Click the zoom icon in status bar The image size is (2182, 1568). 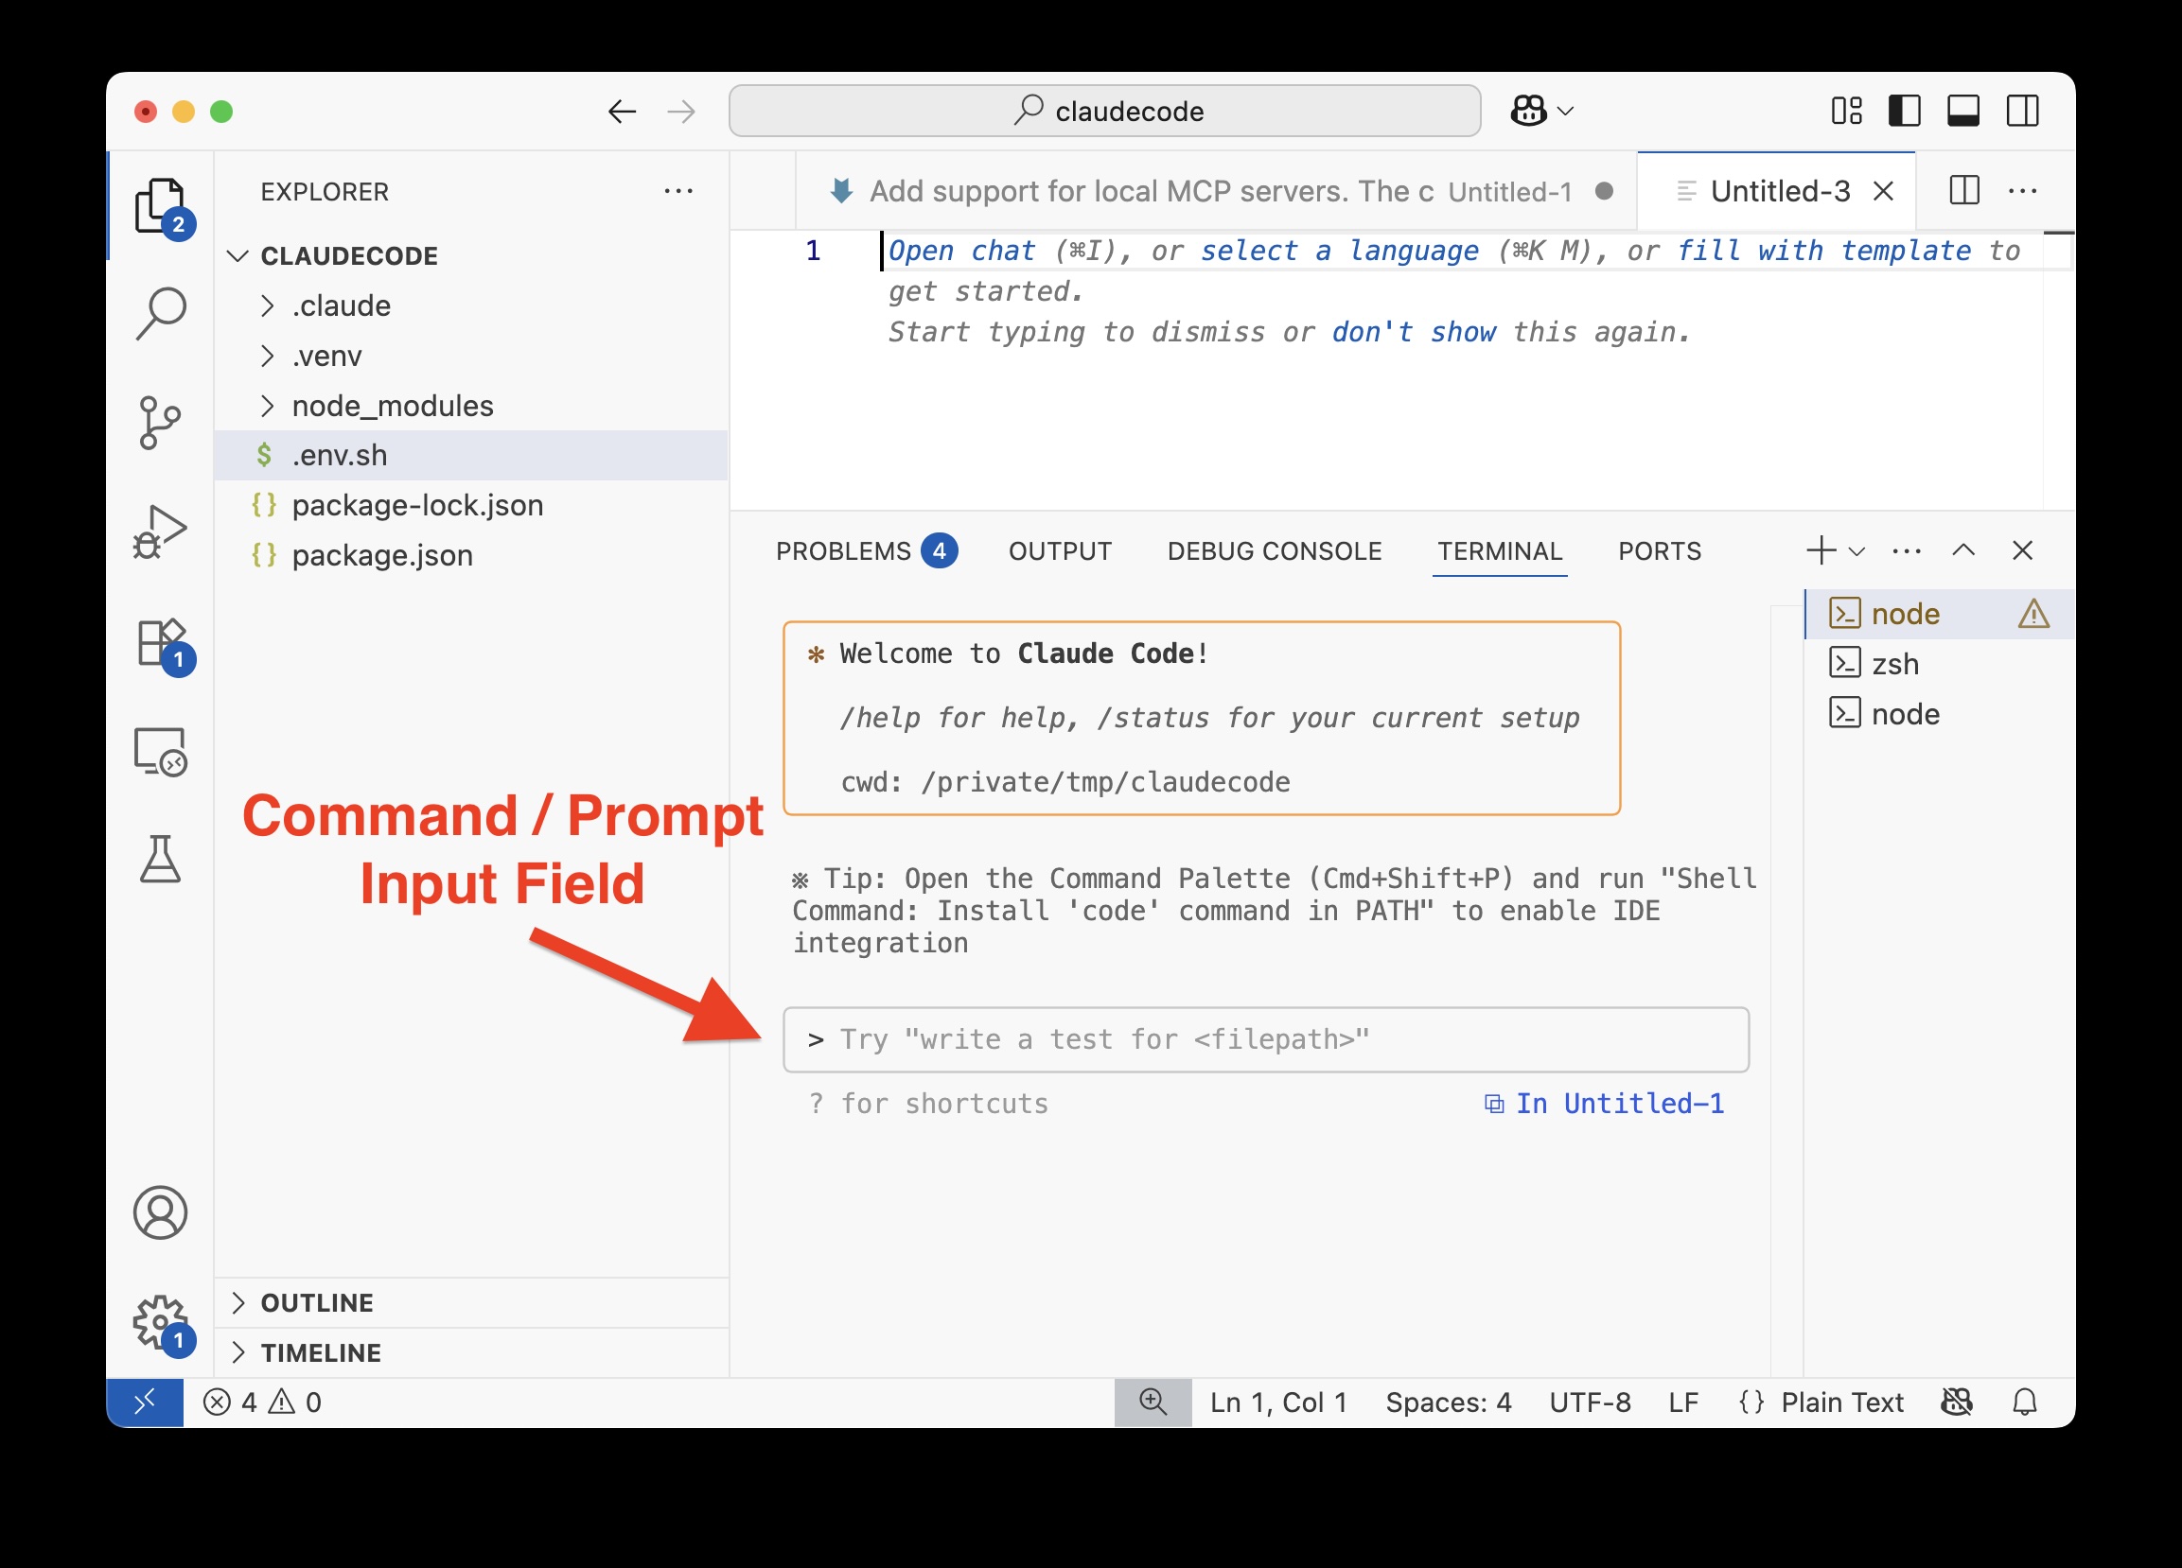click(x=1153, y=1402)
